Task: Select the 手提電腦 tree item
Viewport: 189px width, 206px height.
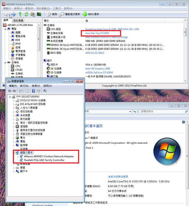Action: coord(20,55)
